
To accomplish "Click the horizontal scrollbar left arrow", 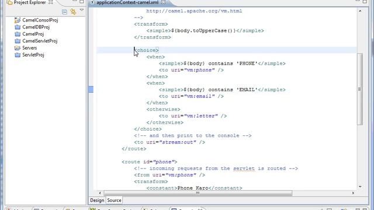I will [100, 193].
